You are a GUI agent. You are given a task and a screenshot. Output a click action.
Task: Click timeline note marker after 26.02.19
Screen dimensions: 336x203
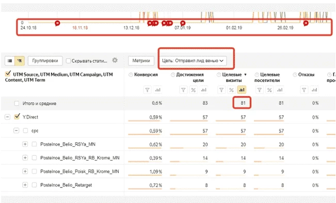(x=306, y=23)
